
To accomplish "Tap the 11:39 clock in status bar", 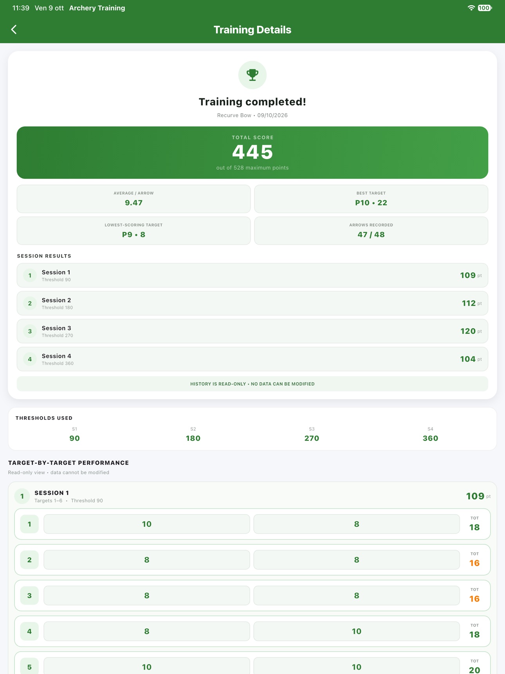I will [21, 8].
